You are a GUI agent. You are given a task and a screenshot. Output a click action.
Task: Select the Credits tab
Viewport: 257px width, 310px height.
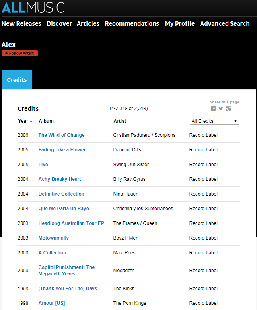click(x=17, y=79)
